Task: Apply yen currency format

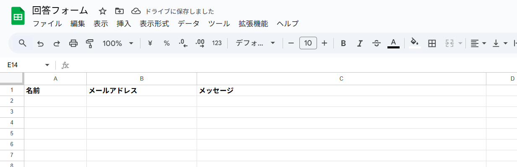Action: [x=150, y=43]
